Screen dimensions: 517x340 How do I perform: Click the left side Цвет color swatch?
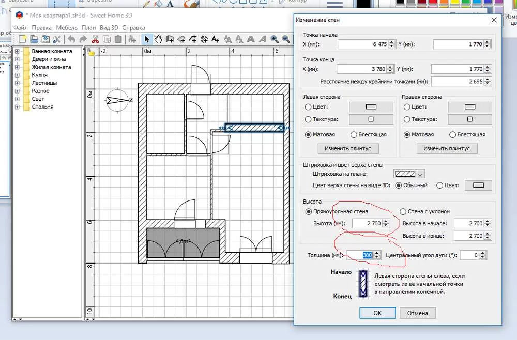point(371,107)
